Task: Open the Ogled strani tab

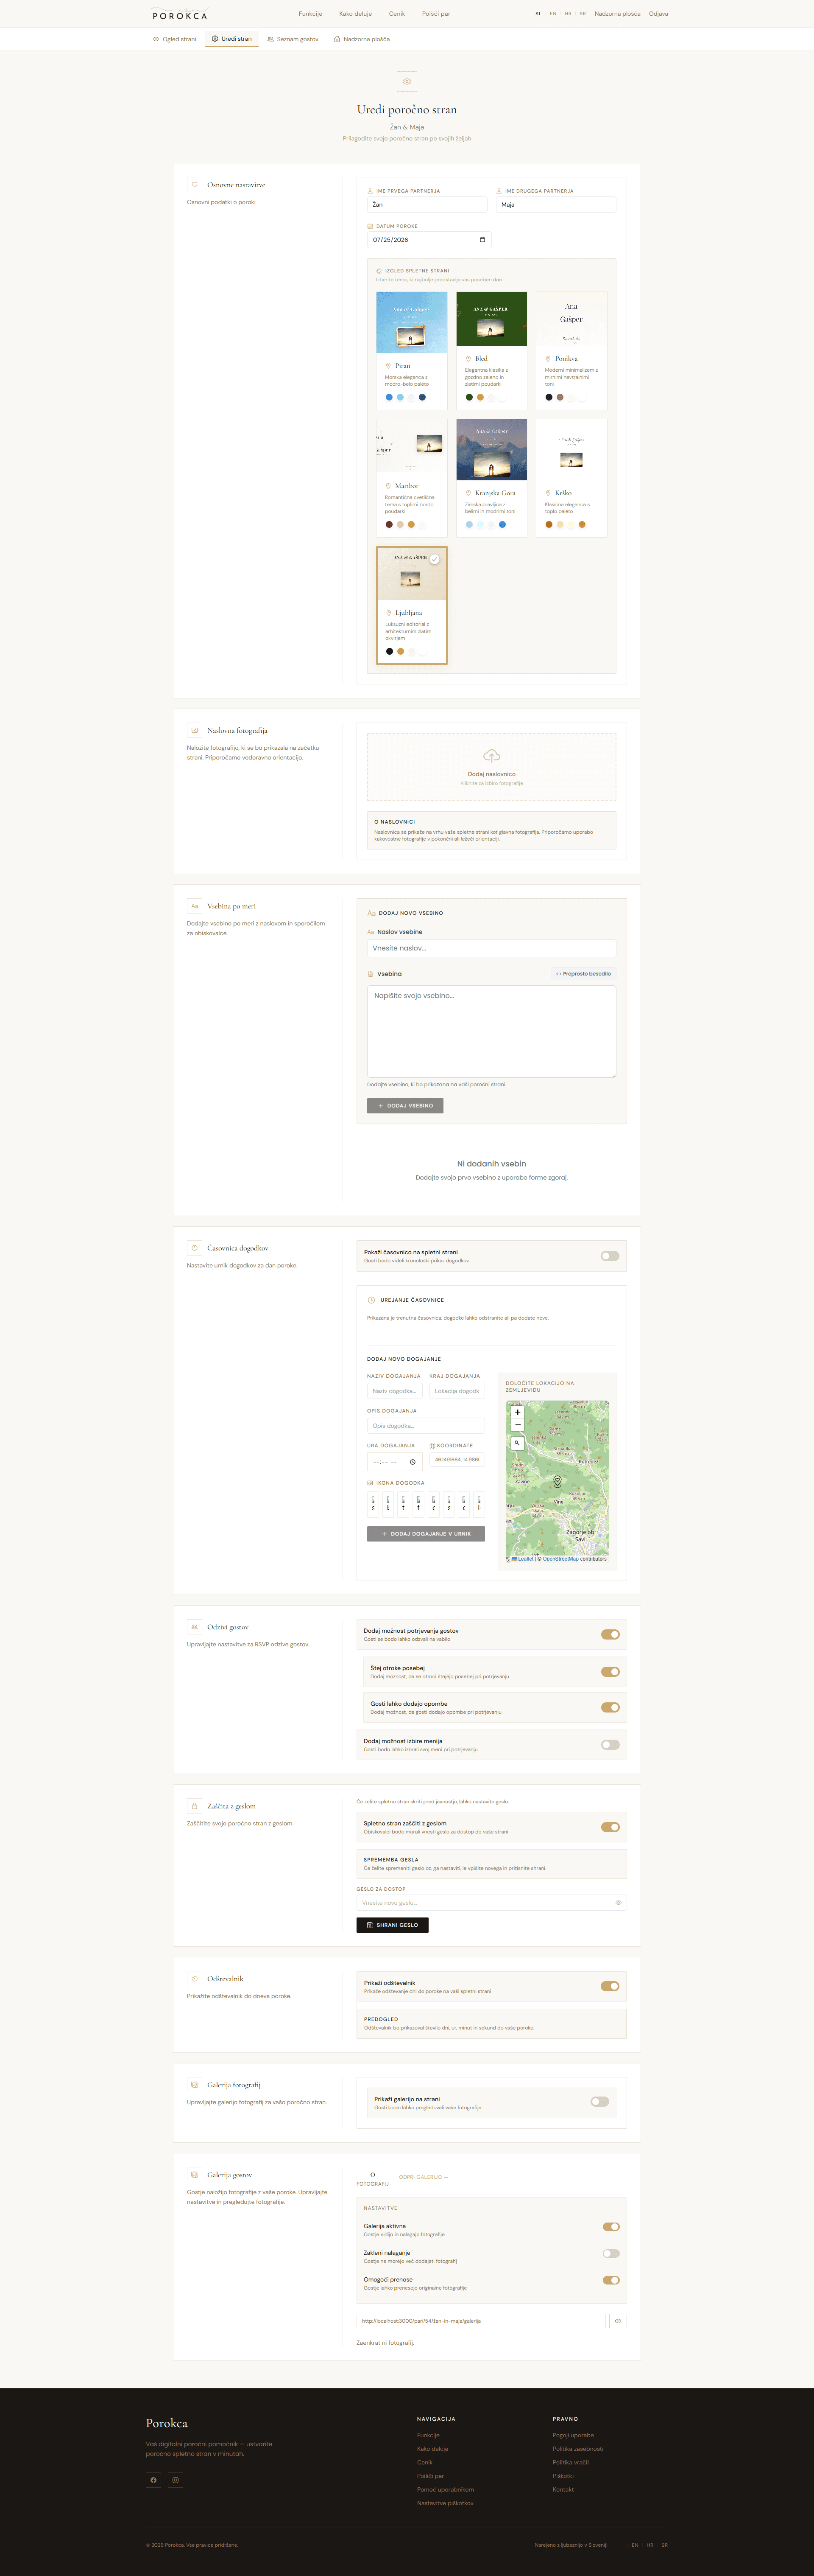Action: tap(175, 39)
